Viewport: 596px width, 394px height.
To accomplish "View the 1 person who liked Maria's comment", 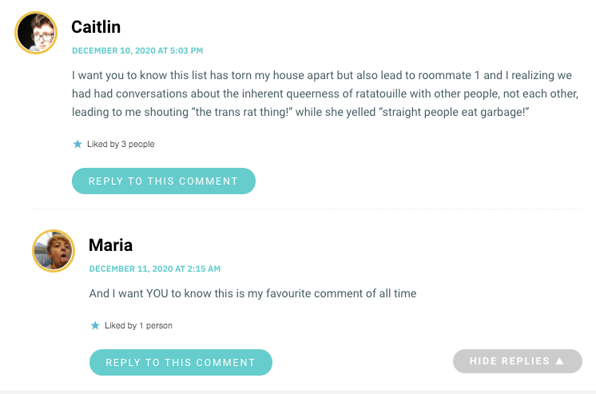I will [156, 326].
